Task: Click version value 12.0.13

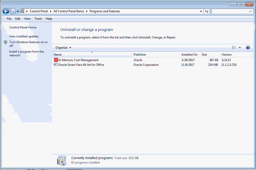Action: coord(226,60)
